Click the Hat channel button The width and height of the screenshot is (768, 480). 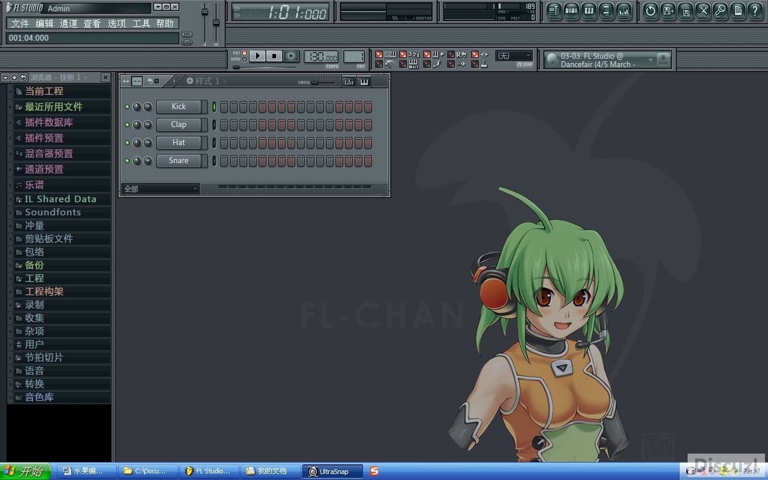[178, 143]
